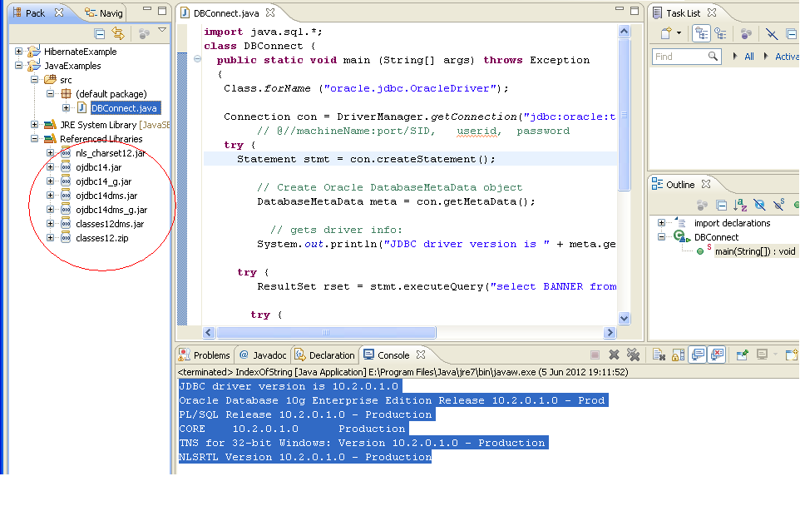Select ojdbc14_g.jar entry
The height and width of the screenshot is (511, 800).
point(104,181)
